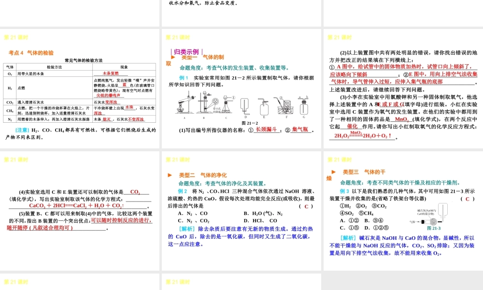This screenshot has width=483, height=290.
Task: Click the red answer 木条复燃
Action: click(111, 73)
